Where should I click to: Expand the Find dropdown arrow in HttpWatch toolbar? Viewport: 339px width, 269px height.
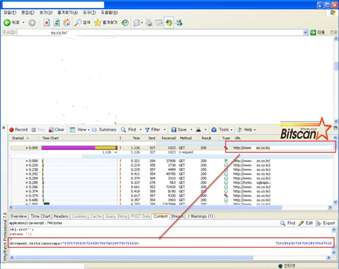pos(140,129)
